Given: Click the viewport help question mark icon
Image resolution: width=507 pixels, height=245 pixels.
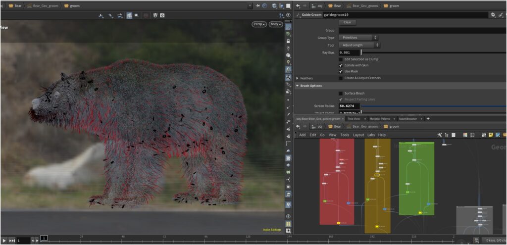Looking at the screenshot, I should point(289,15).
